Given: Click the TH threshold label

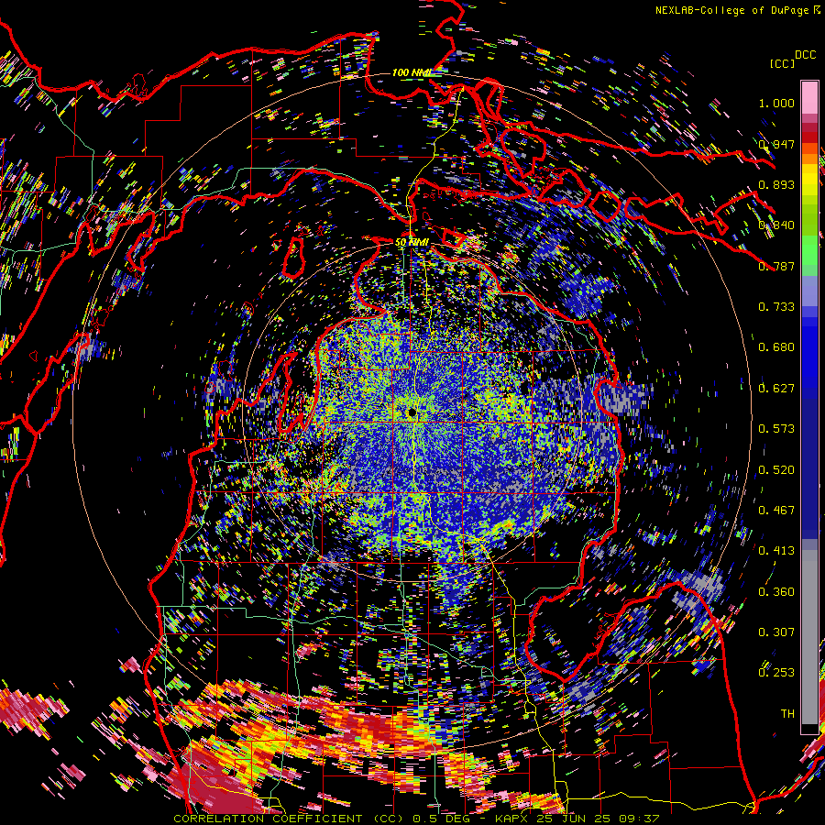Looking at the screenshot, I should click(x=787, y=713).
